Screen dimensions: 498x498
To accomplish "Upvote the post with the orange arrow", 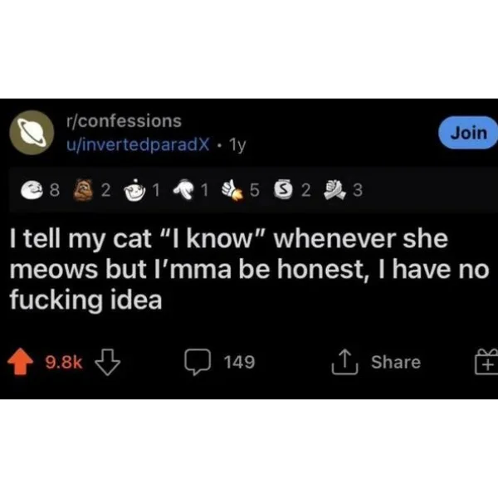I will 20,361.
